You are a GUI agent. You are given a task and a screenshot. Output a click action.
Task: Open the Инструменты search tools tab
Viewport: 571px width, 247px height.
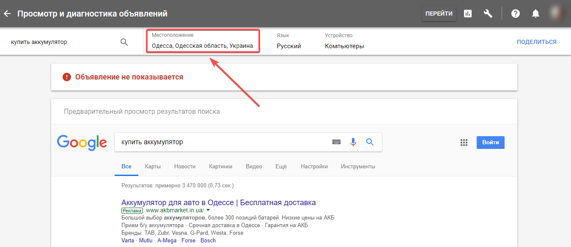pos(358,166)
